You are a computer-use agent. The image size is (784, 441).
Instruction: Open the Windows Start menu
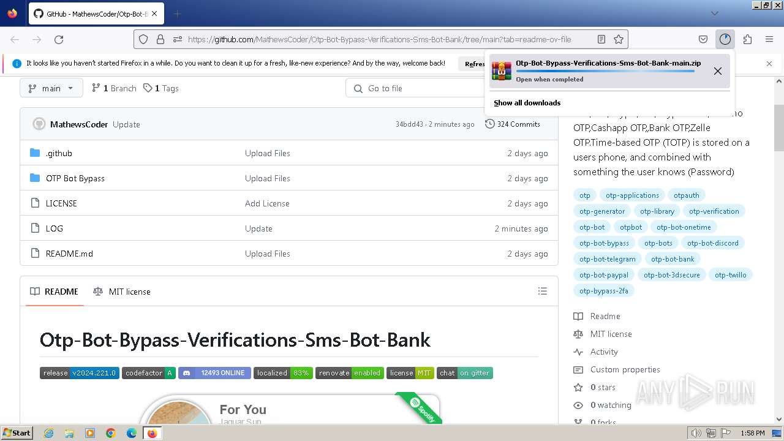click(x=17, y=433)
